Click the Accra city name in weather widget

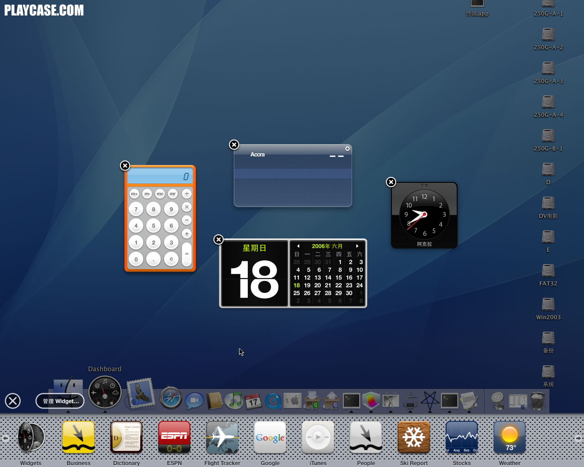[x=257, y=155]
